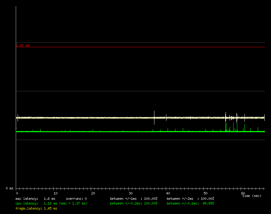Click the between +/-0.1ms 99.99% statistic

[190, 204]
